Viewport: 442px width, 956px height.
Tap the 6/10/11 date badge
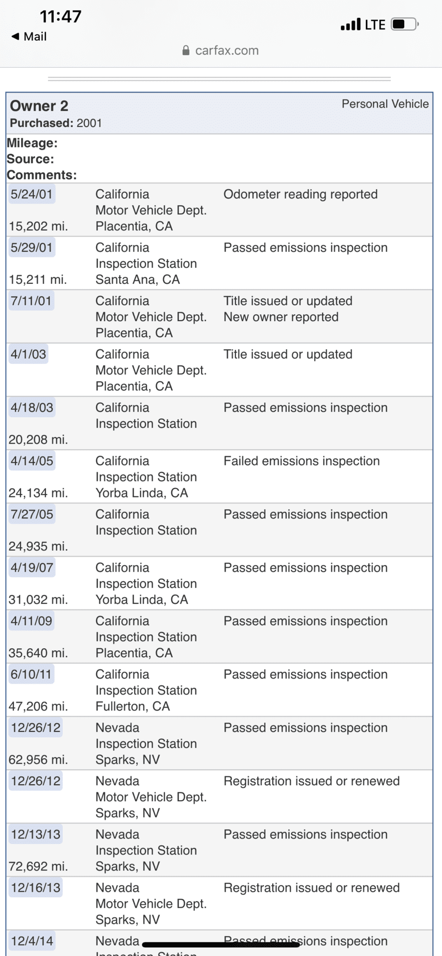[31, 674]
